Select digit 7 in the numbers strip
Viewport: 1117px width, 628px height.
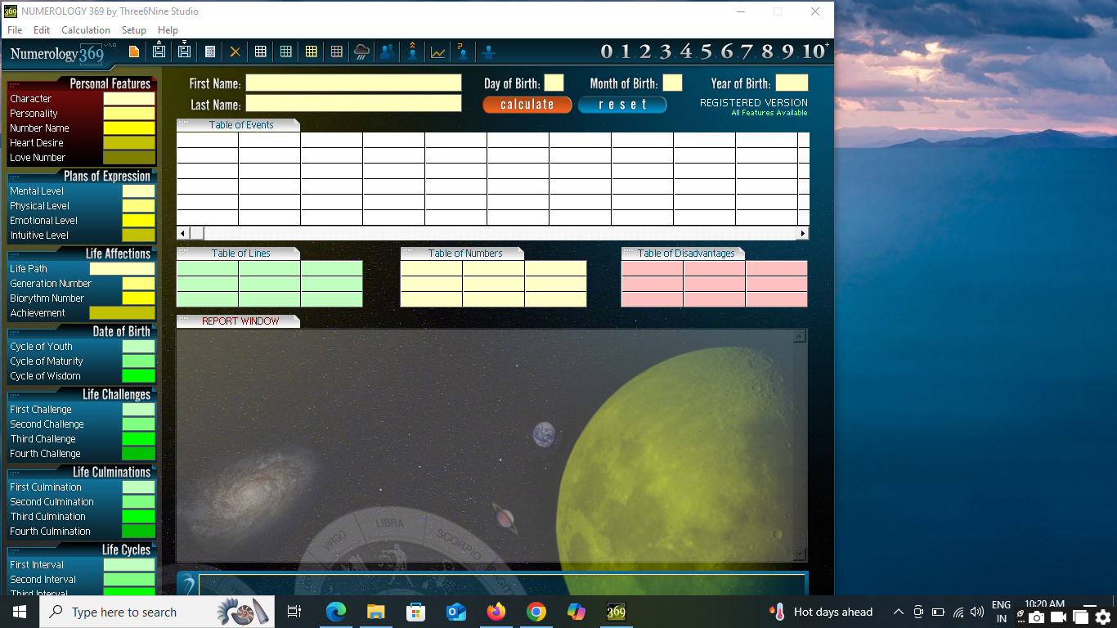point(747,52)
